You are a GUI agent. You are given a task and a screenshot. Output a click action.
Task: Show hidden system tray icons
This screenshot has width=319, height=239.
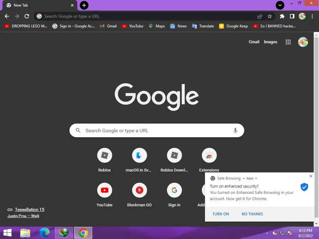tap(267, 233)
